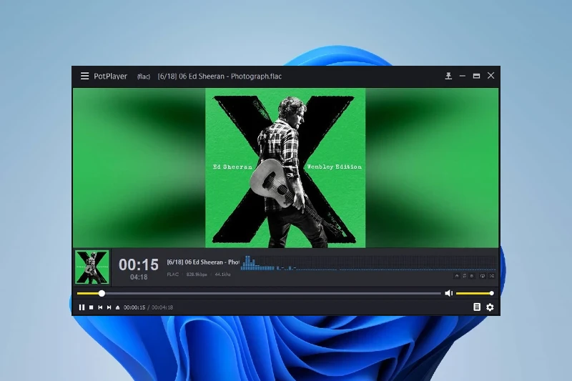Click the track label [6/18] 06 Ed Sheeran - Phot
The width and height of the screenshot is (572, 381).
click(x=203, y=262)
